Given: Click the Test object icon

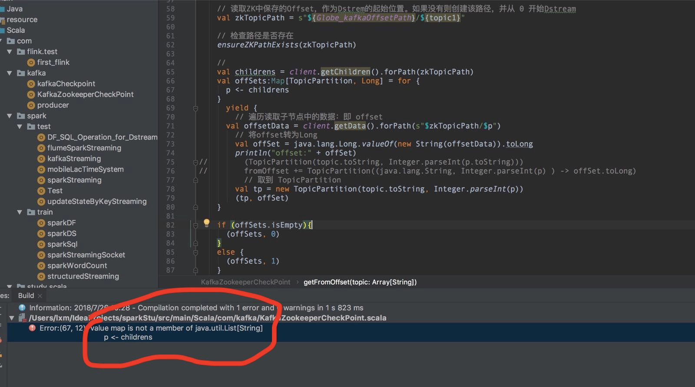Looking at the screenshot, I should point(41,191).
